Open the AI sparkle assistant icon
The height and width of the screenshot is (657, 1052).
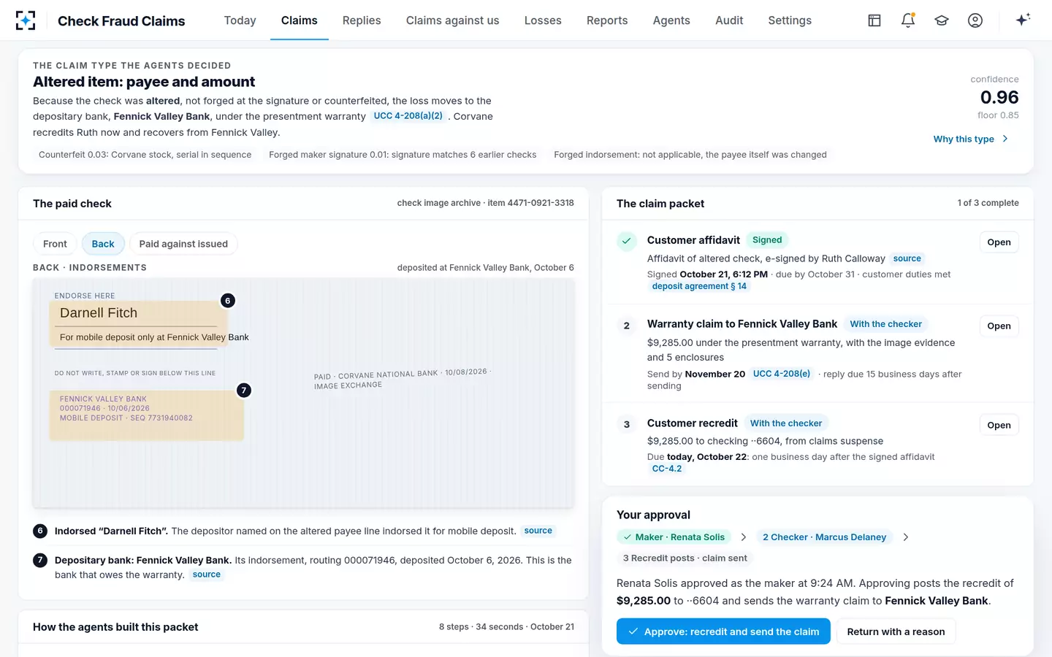[1023, 20]
